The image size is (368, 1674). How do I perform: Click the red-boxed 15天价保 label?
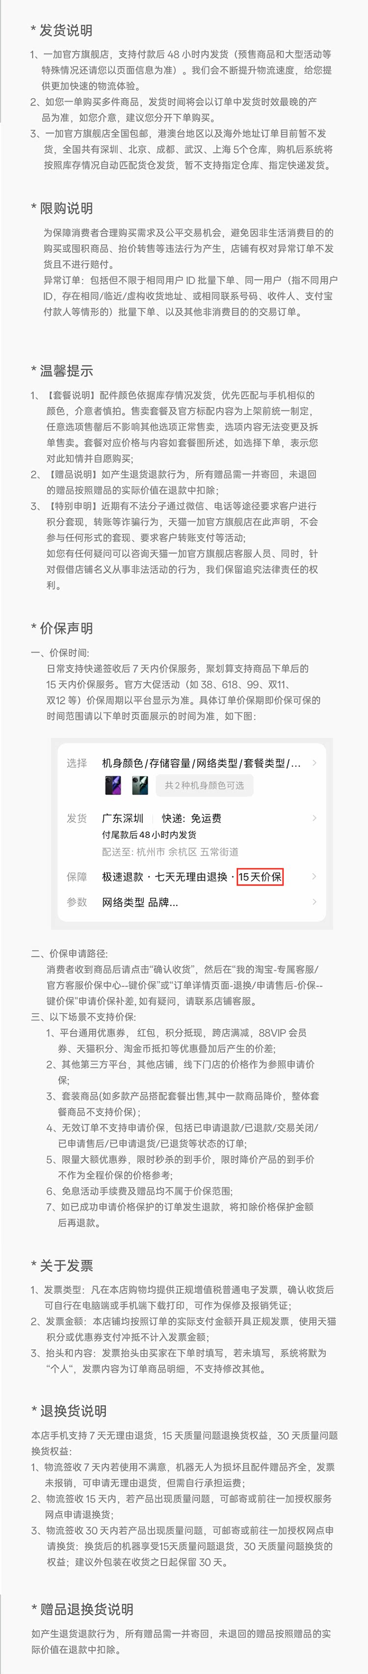(260, 877)
